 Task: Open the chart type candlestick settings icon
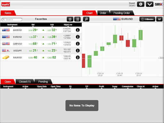(159, 19)
